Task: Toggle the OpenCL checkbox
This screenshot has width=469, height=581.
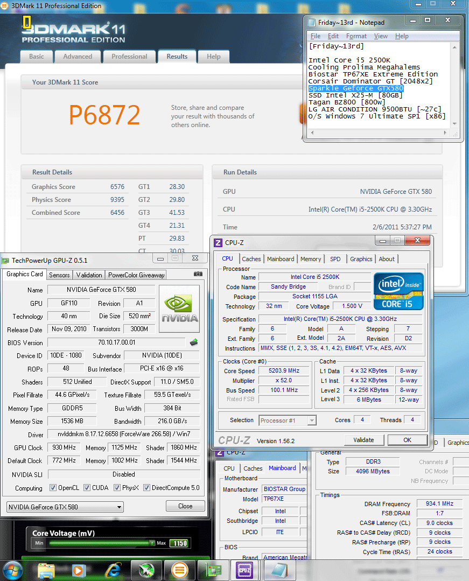Action: (x=53, y=488)
